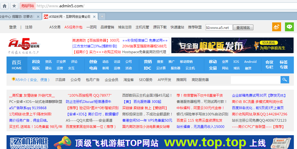Open __高权重 友情链接 外链代发__ link
Image resolution: width=297 pixels, height=149 pixels.
click(32, 95)
